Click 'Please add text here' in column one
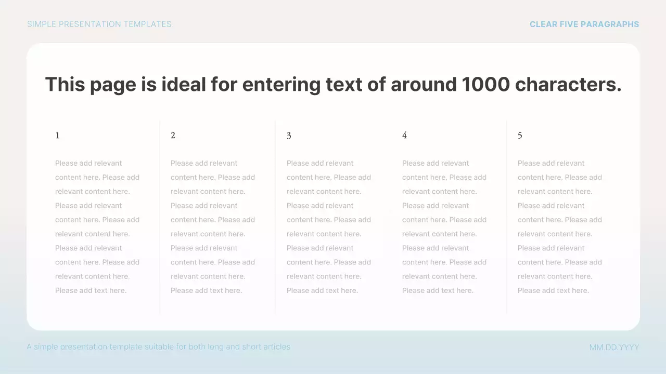Viewport: 666px width, 374px height. click(91, 290)
